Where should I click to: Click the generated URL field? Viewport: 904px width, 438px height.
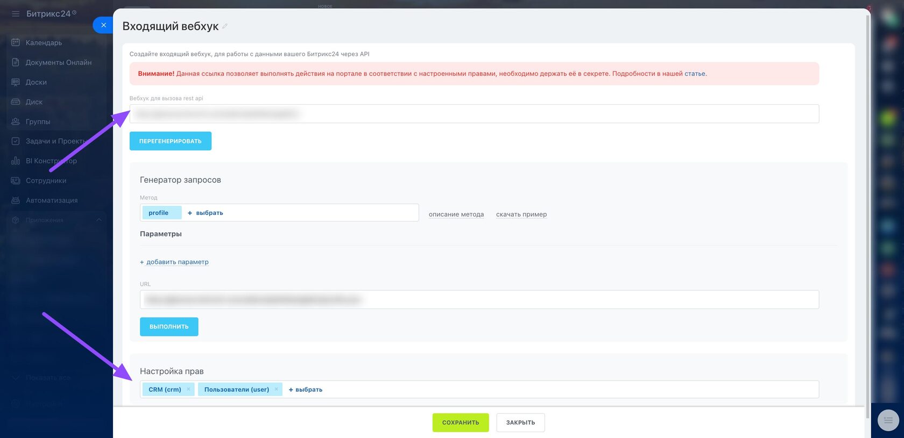(x=479, y=300)
